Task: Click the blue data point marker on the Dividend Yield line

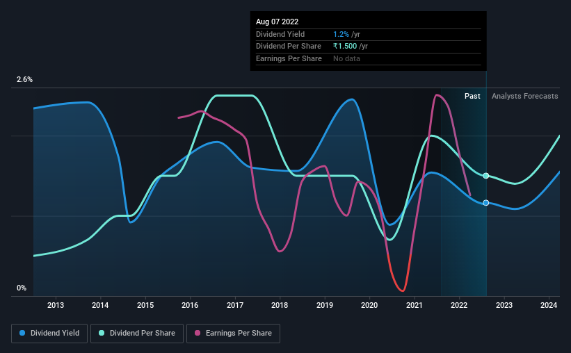Action: coord(485,203)
